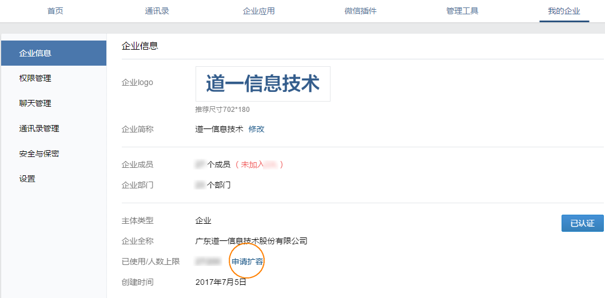Viewport: 605px width, 298px height.
Task: Click the 申请扩容 link
Action: [248, 262]
